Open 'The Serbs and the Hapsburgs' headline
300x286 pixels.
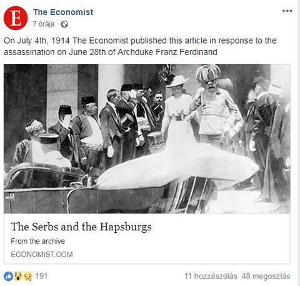click(x=81, y=227)
